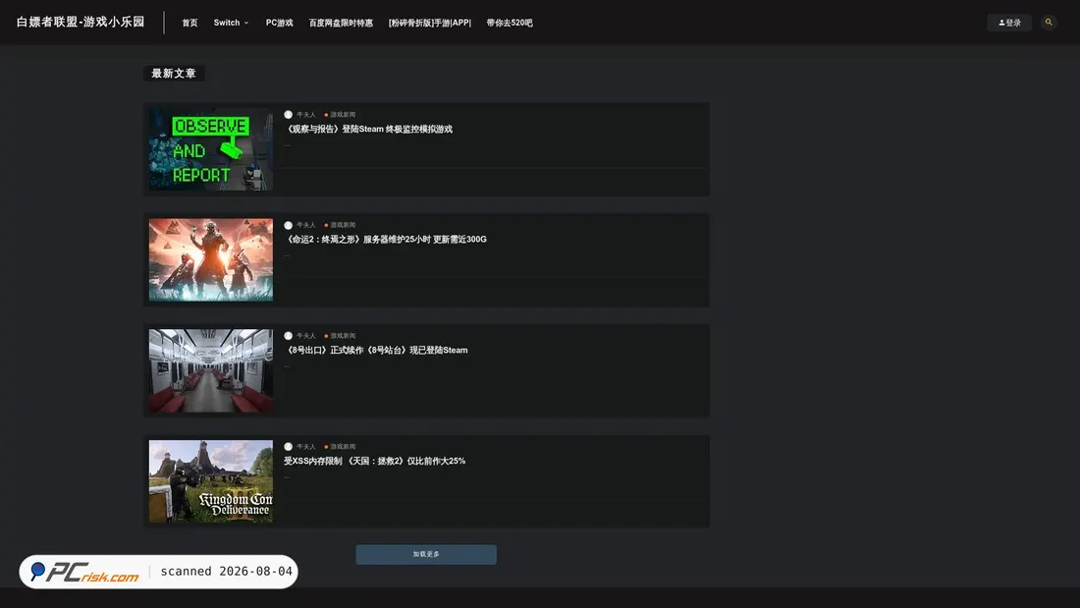Screen dimensions: 1080x608
Task: Open article 《命运2:终焉之形》服务器维护
Action: pyautogui.click(x=385, y=240)
